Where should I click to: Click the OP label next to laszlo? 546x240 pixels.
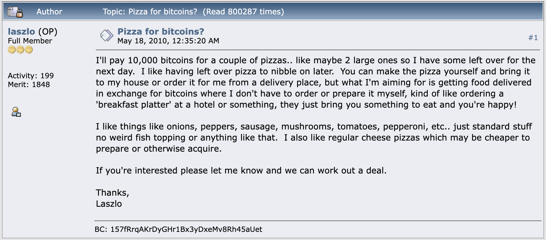click(x=48, y=32)
